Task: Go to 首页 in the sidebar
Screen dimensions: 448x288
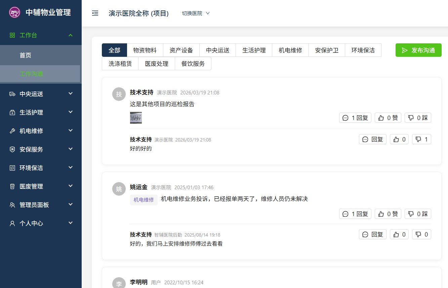Action: (40, 55)
